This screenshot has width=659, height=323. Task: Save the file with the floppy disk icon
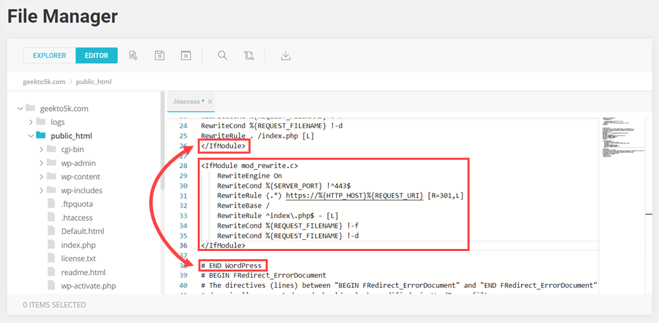pyautogui.click(x=159, y=56)
